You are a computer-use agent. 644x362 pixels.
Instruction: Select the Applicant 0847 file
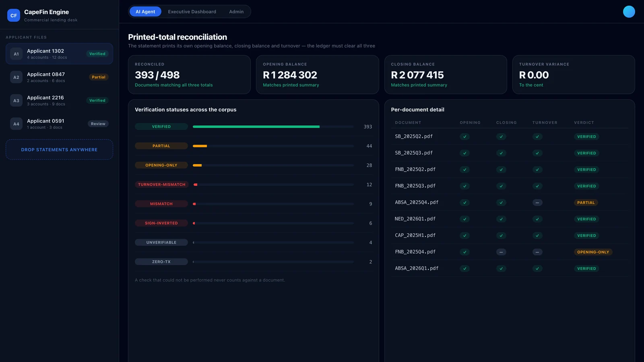59,77
